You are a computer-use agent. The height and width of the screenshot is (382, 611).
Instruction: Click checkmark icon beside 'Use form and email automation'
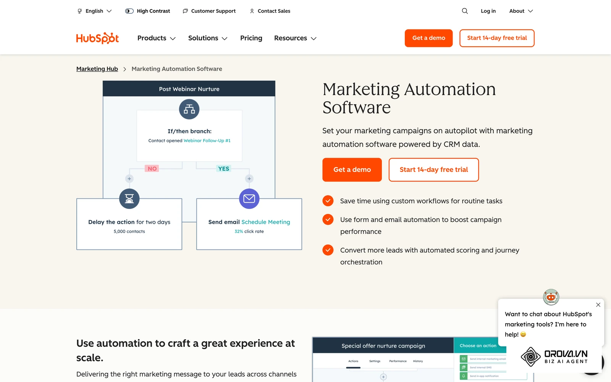coord(328,219)
